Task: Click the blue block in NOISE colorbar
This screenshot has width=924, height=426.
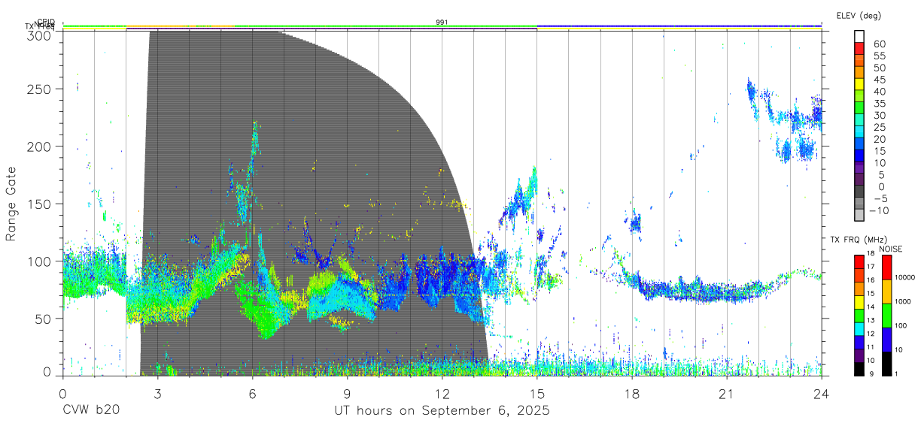Action: coord(887,340)
